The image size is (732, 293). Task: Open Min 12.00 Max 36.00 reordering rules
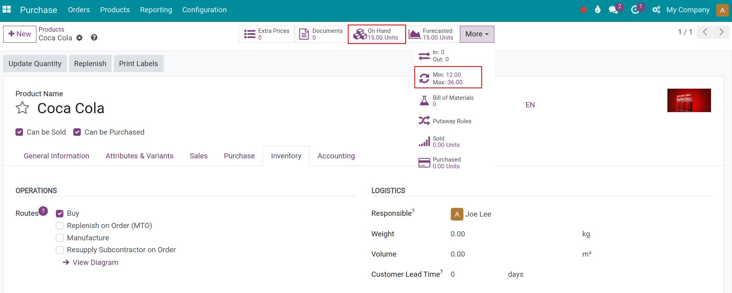(x=448, y=77)
